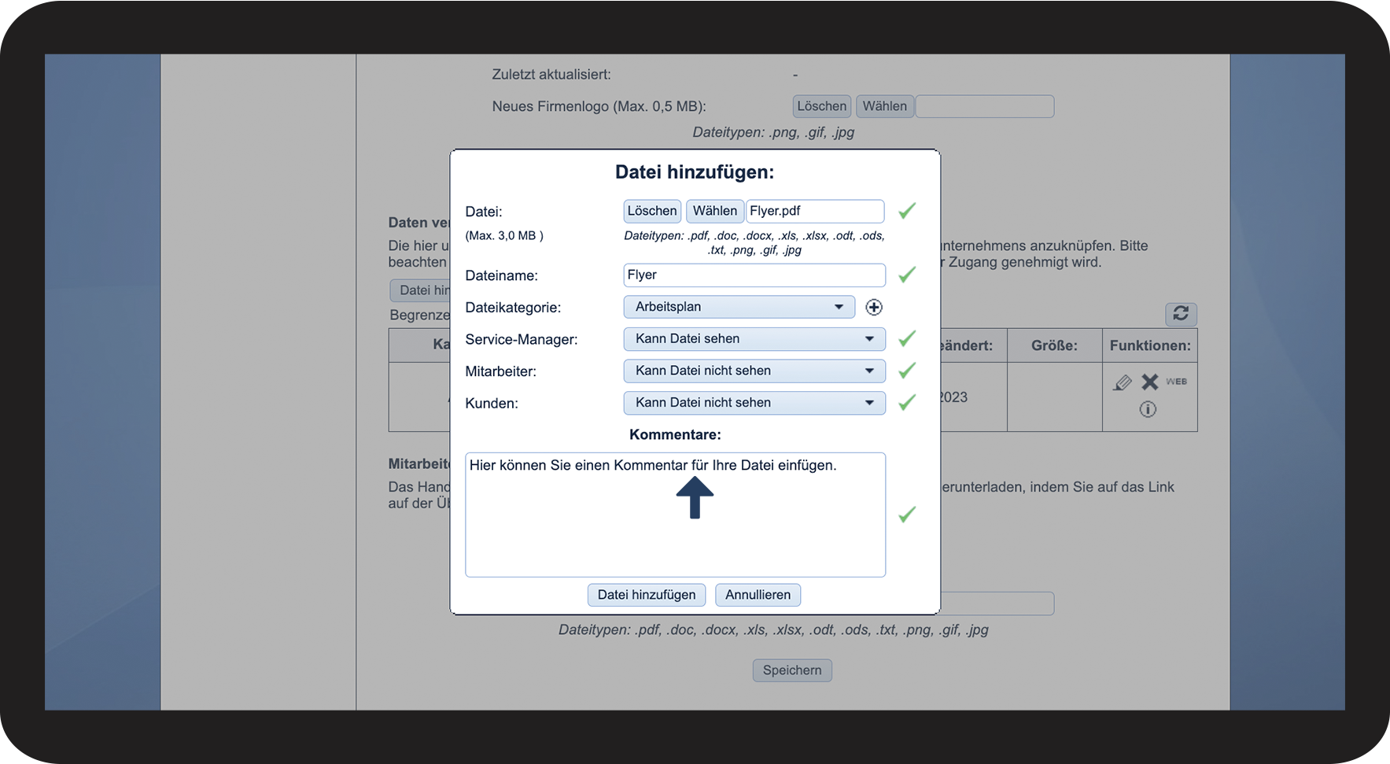Click Wählen button for Neues Firmenlogo
1390x764 pixels.
pyautogui.click(x=884, y=106)
